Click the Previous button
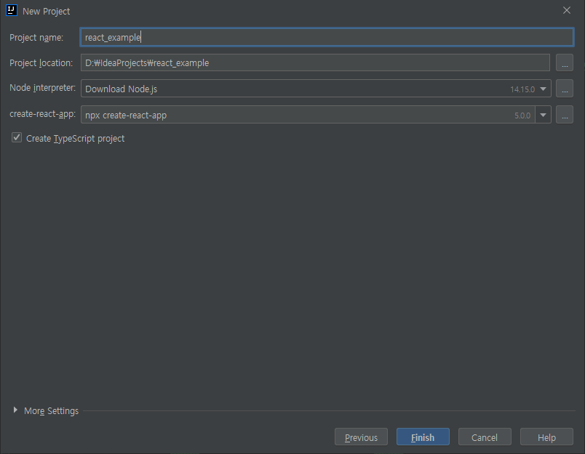 point(361,437)
